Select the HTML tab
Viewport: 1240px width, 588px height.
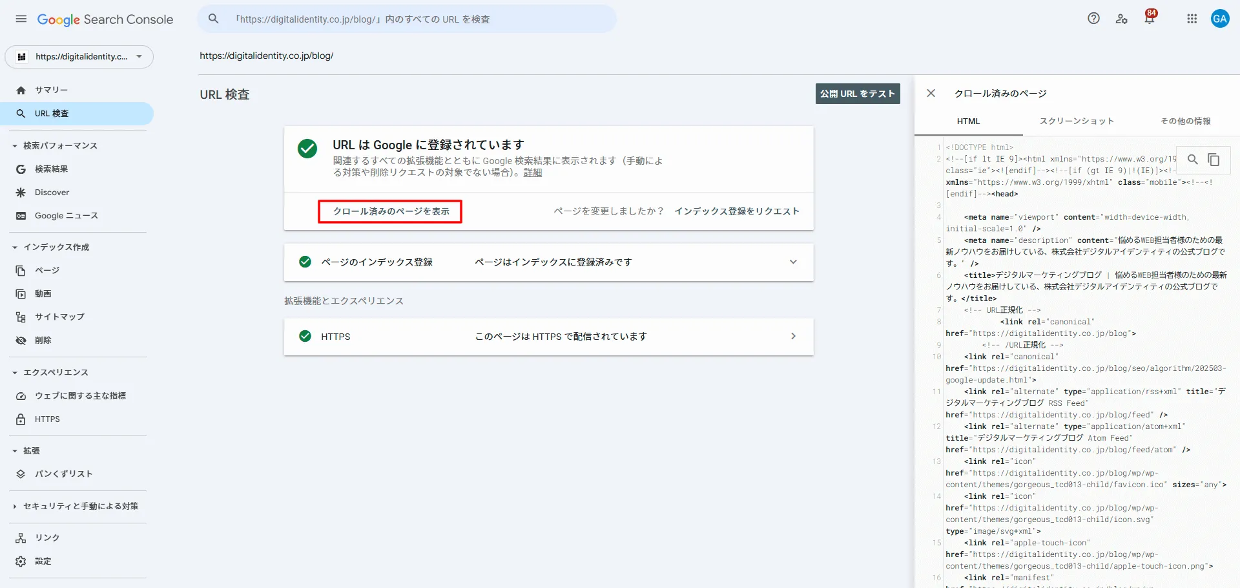tap(968, 121)
